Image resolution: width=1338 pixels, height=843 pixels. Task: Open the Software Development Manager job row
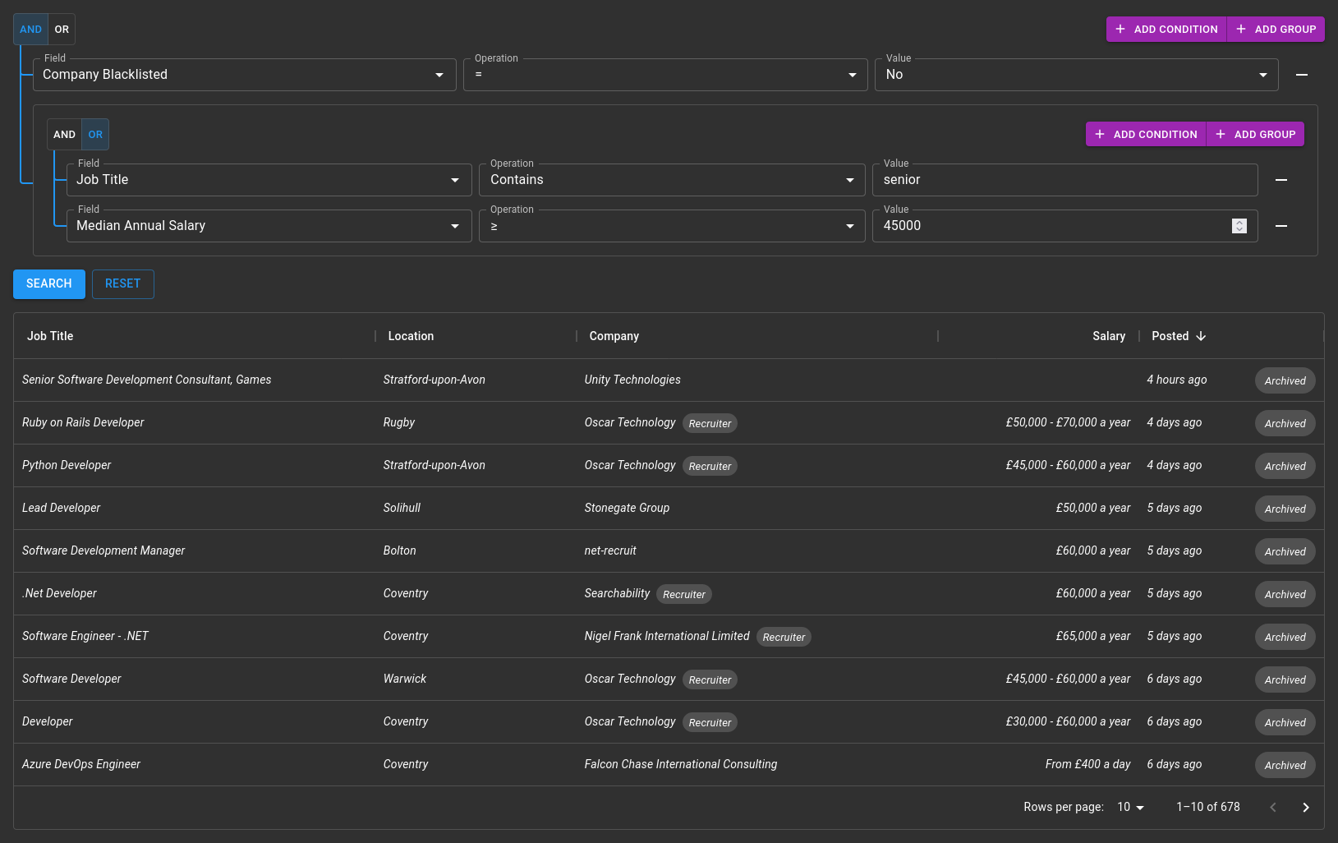click(669, 551)
